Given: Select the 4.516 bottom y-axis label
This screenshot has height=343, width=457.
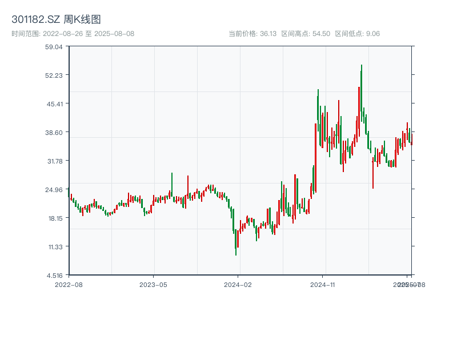Looking at the screenshot, I should pyautogui.click(x=54, y=276).
